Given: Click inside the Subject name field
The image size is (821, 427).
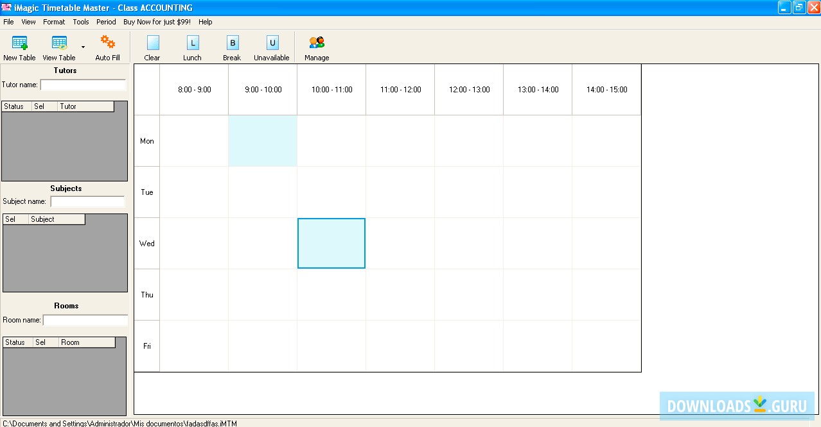Looking at the screenshot, I should (87, 201).
